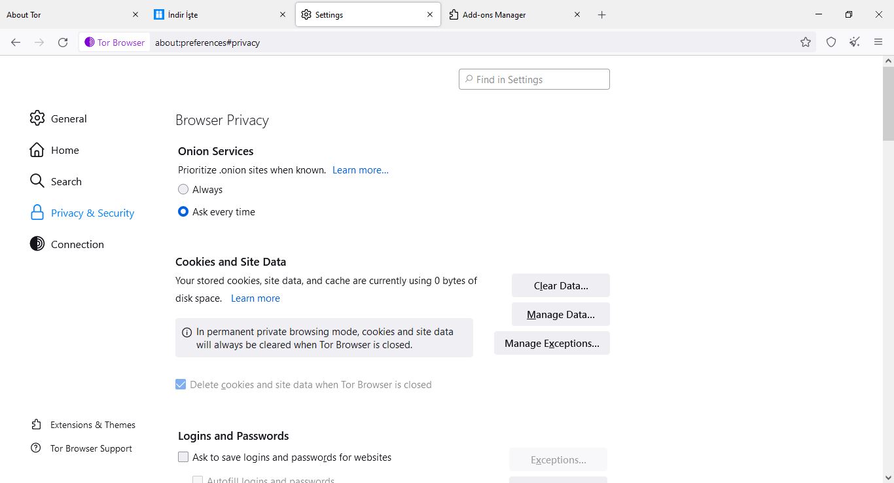
Task: Click the Connection onion icon in sidebar
Action: click(x=37, y=244)
